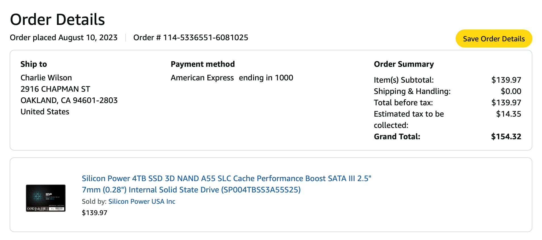Click the $139.97 price under the product
The image size is (542, 240).
pyautogui.click(x=94, y=213)
